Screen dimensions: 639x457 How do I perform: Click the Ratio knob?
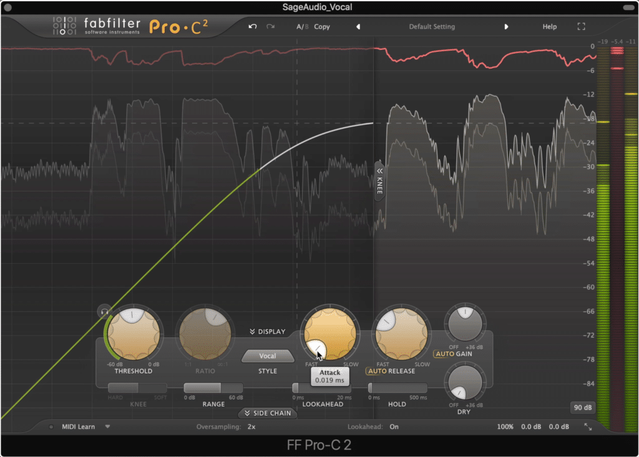point(205,334)
